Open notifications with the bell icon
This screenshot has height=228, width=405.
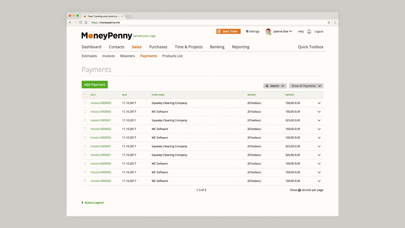click(309, 31)
